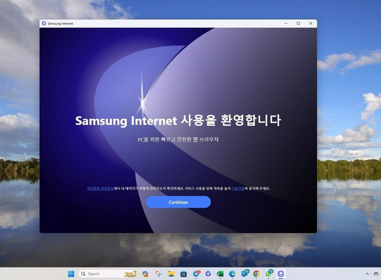Close the Samsung Internet window

click(311, 23)
